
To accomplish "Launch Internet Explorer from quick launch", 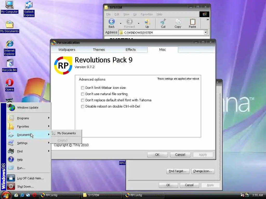I will [22, 195].
